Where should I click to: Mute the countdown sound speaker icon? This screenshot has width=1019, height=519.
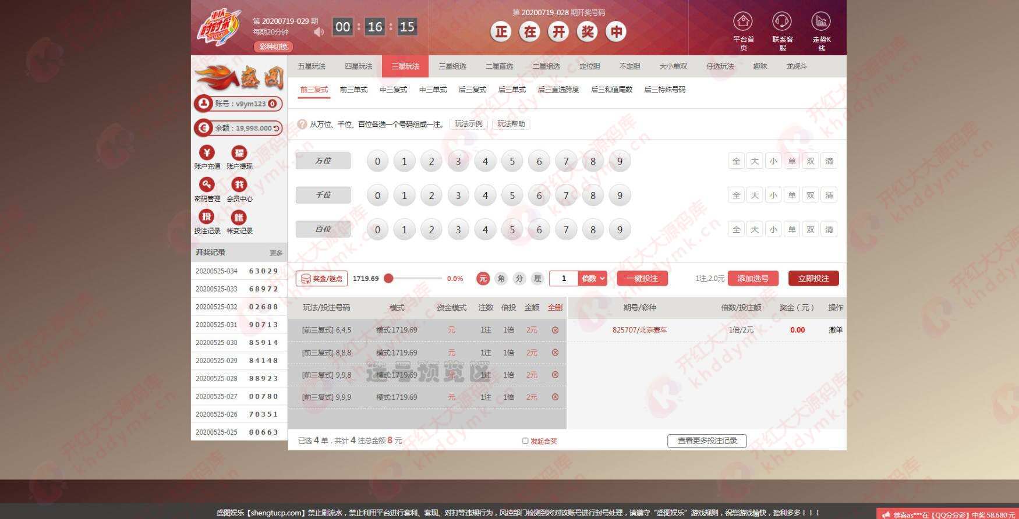[319, 32]
